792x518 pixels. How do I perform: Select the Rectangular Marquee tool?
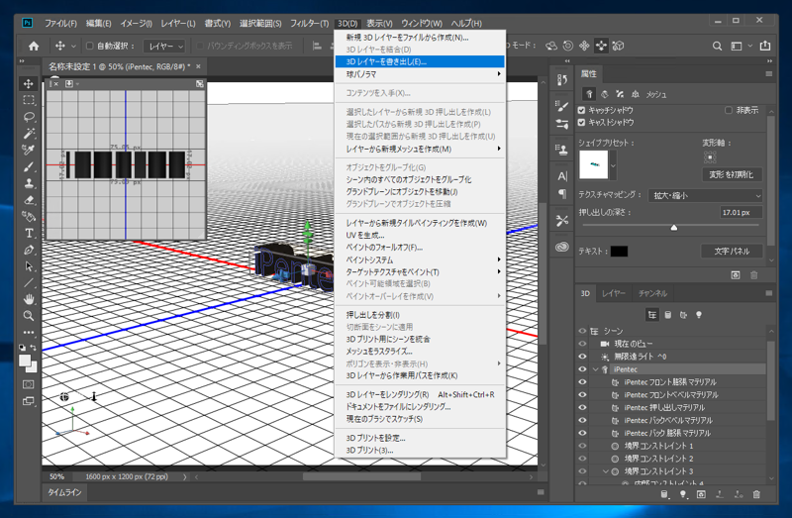pos(29,100)
